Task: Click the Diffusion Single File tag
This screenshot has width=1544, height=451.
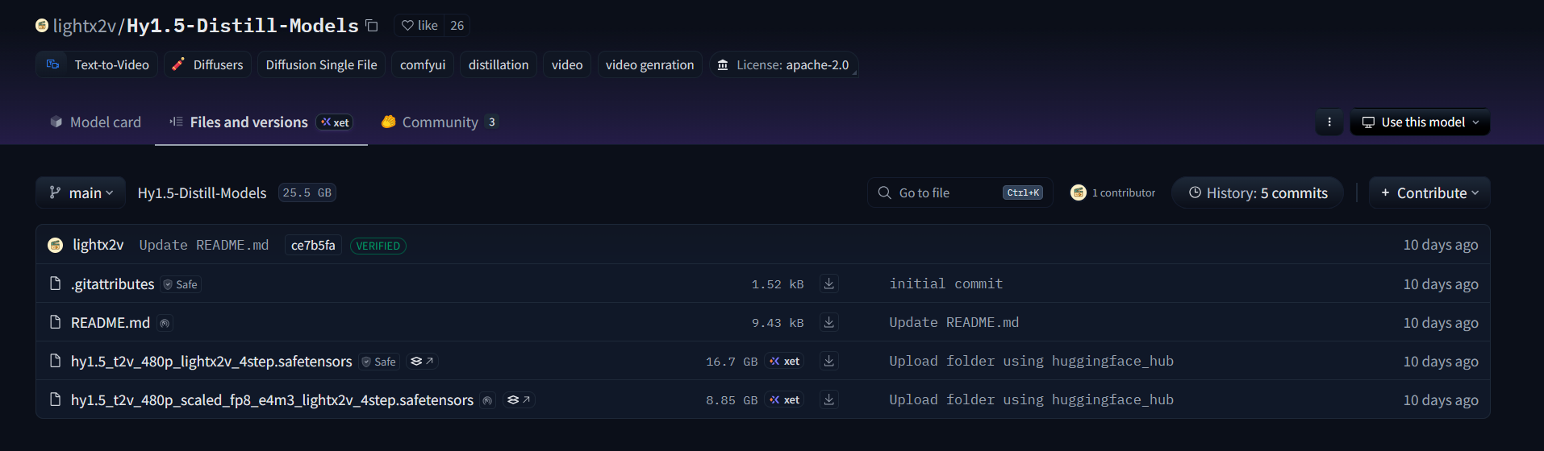Action: [x=322, y=64]
